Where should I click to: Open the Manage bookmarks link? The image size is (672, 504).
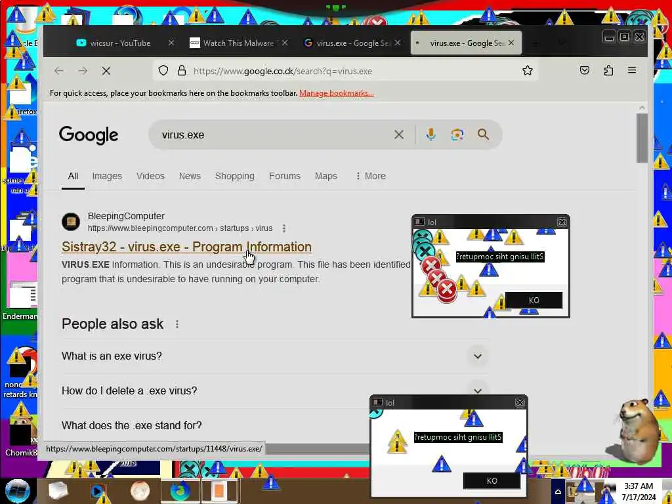tap(337, 93)
